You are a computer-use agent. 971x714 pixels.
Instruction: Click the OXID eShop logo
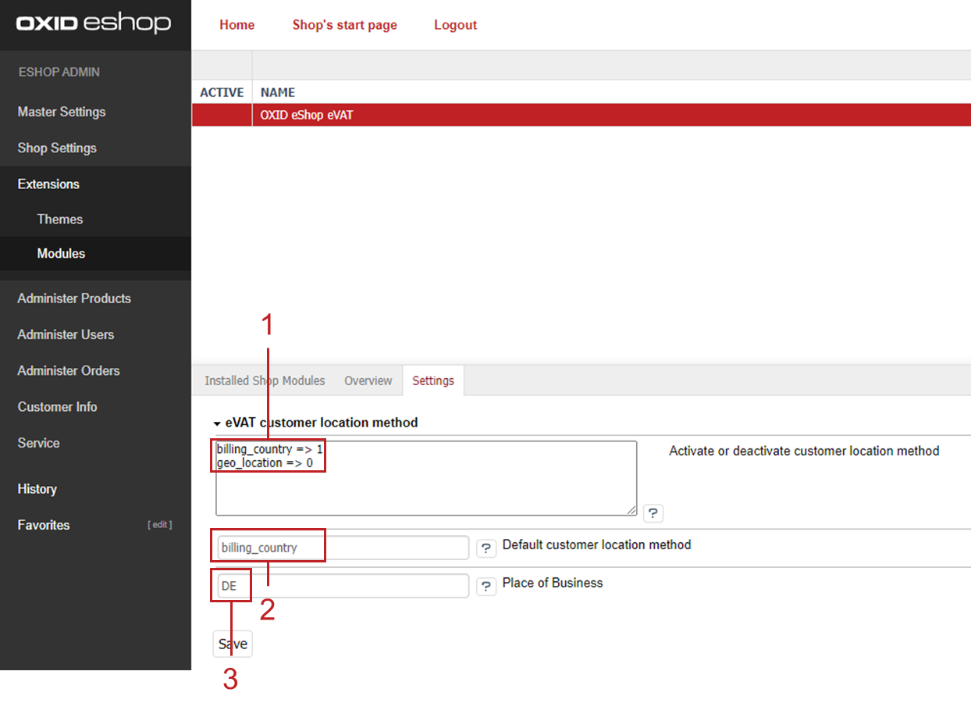pos(93,23)
